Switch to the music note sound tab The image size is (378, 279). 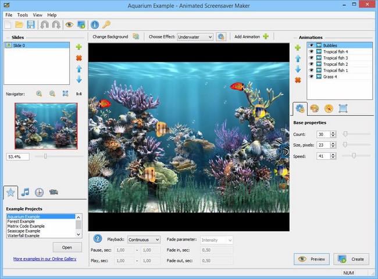tap(25, 192)
